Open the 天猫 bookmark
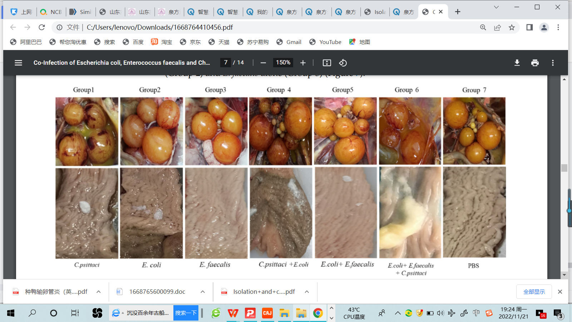The width and height of the screenshot is (572, 322). [x=219, y=42]
